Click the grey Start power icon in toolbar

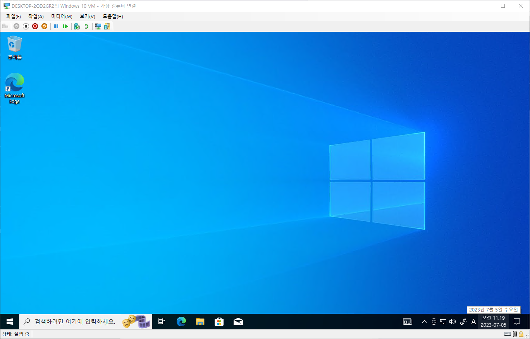(16, 26)
